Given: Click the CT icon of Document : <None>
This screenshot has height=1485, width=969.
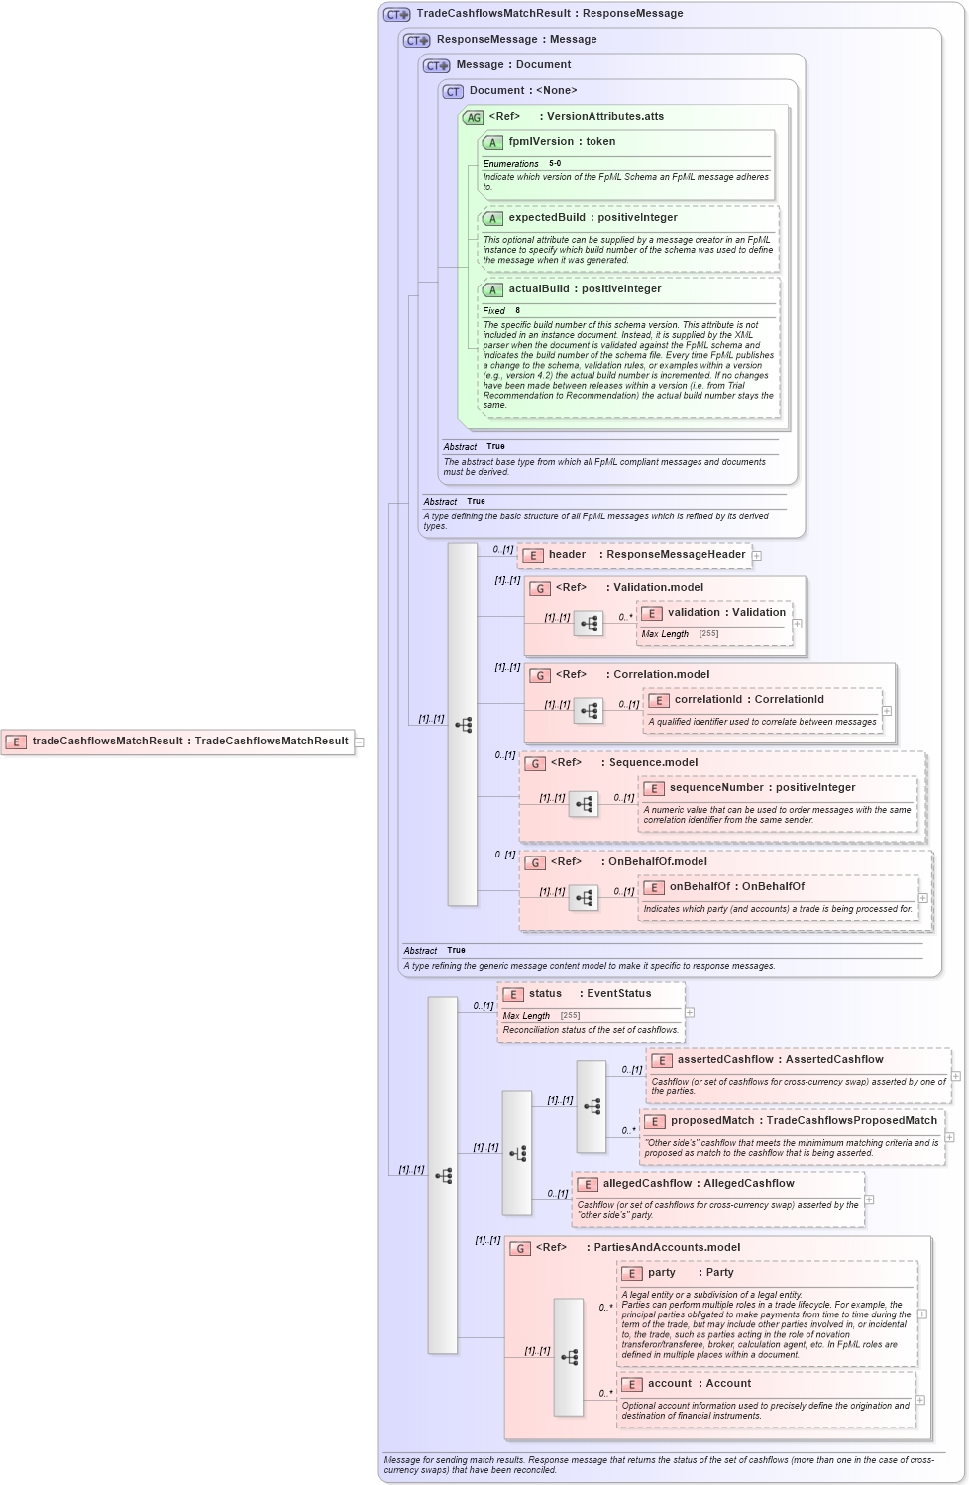Looking at the screenshot, I should [x=453, y=91].
